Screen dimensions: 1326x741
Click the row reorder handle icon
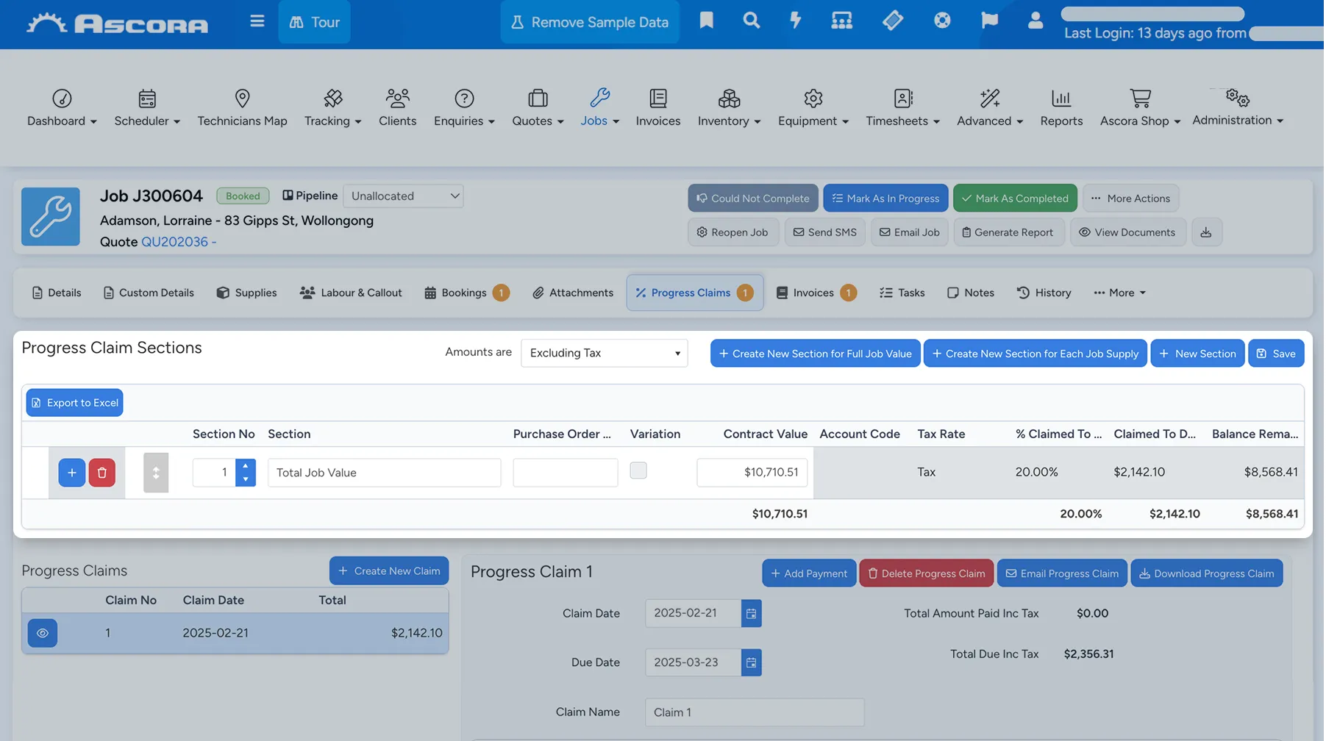coord(156,473)
